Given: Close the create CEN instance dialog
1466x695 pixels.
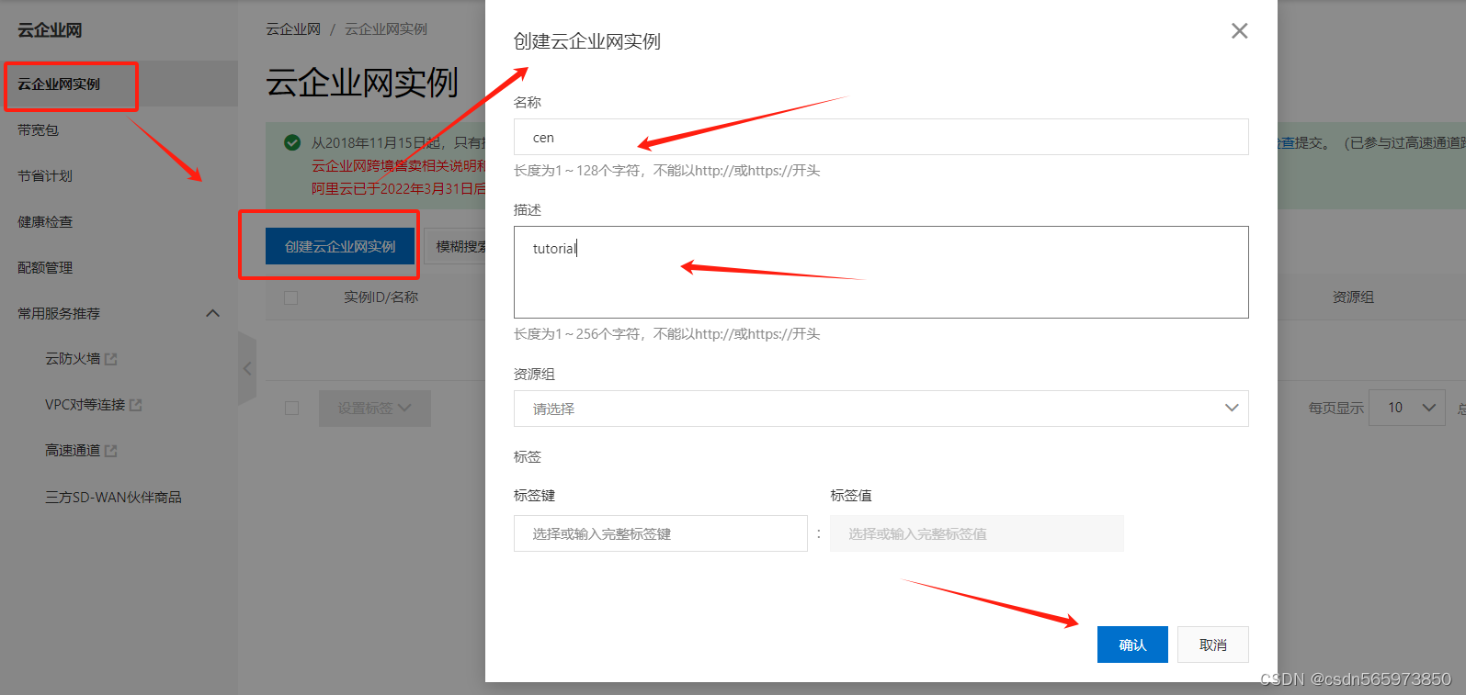Looking at the screenshot, I should click(x=1239, y=31).
